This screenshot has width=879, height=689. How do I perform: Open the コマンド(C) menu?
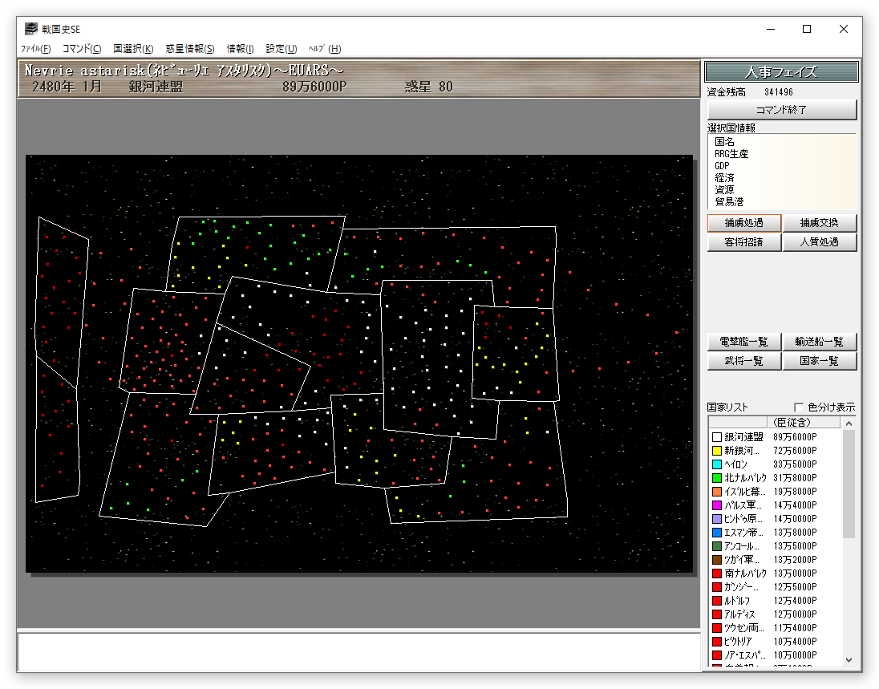click(82, 49)
